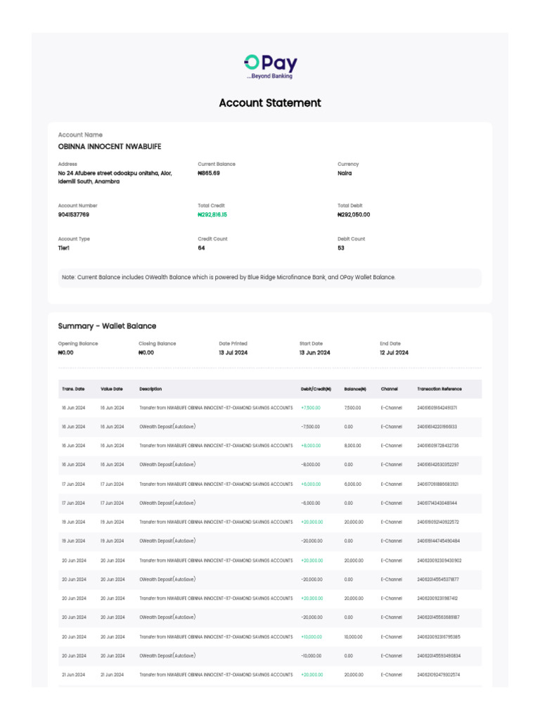
Task: Click the +7,500.00 credit amount
Action: point(311,408)
